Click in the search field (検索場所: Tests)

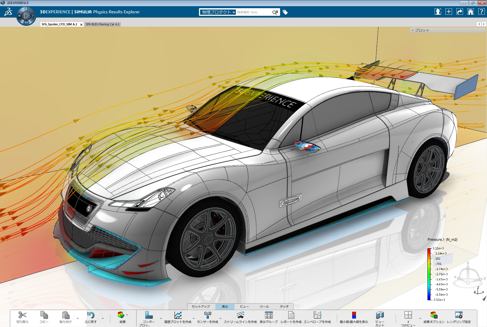coord(254,12)
